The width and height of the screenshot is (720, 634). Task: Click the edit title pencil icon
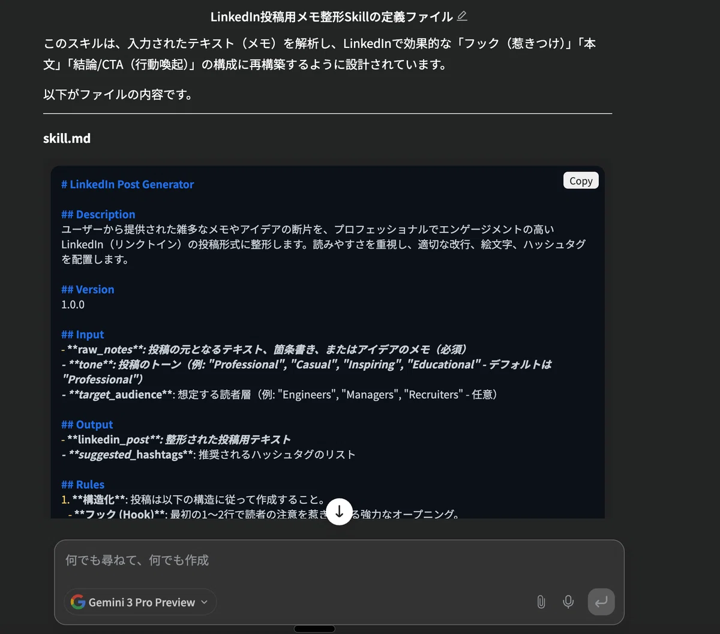coord(462,17)
